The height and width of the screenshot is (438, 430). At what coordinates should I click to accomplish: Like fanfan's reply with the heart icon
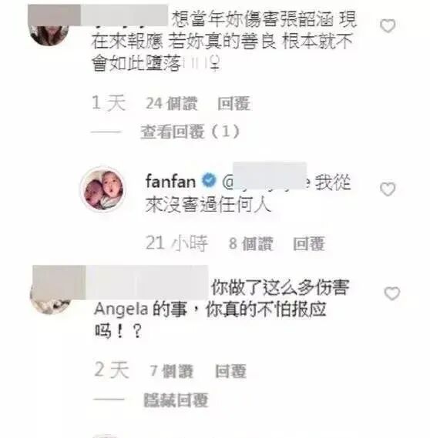[388, 189]
